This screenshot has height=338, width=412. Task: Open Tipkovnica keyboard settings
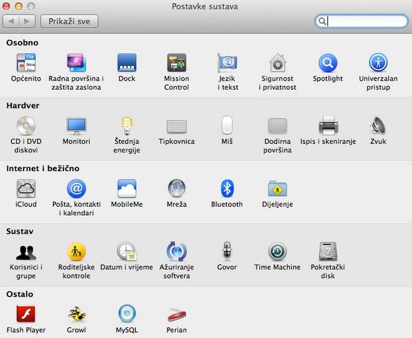[x=176, y=126]
